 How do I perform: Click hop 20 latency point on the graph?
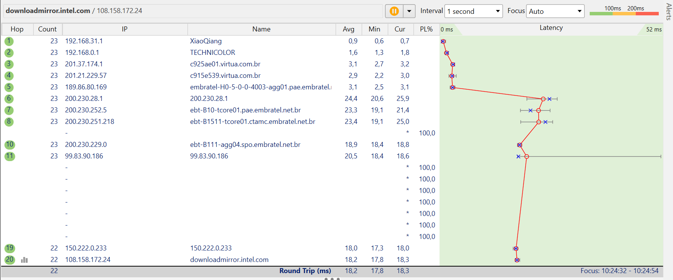click(517, 260)
